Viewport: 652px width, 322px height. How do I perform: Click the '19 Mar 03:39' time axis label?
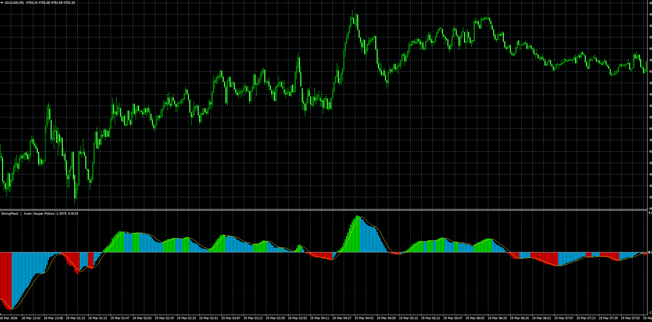[x=275, y=318]
